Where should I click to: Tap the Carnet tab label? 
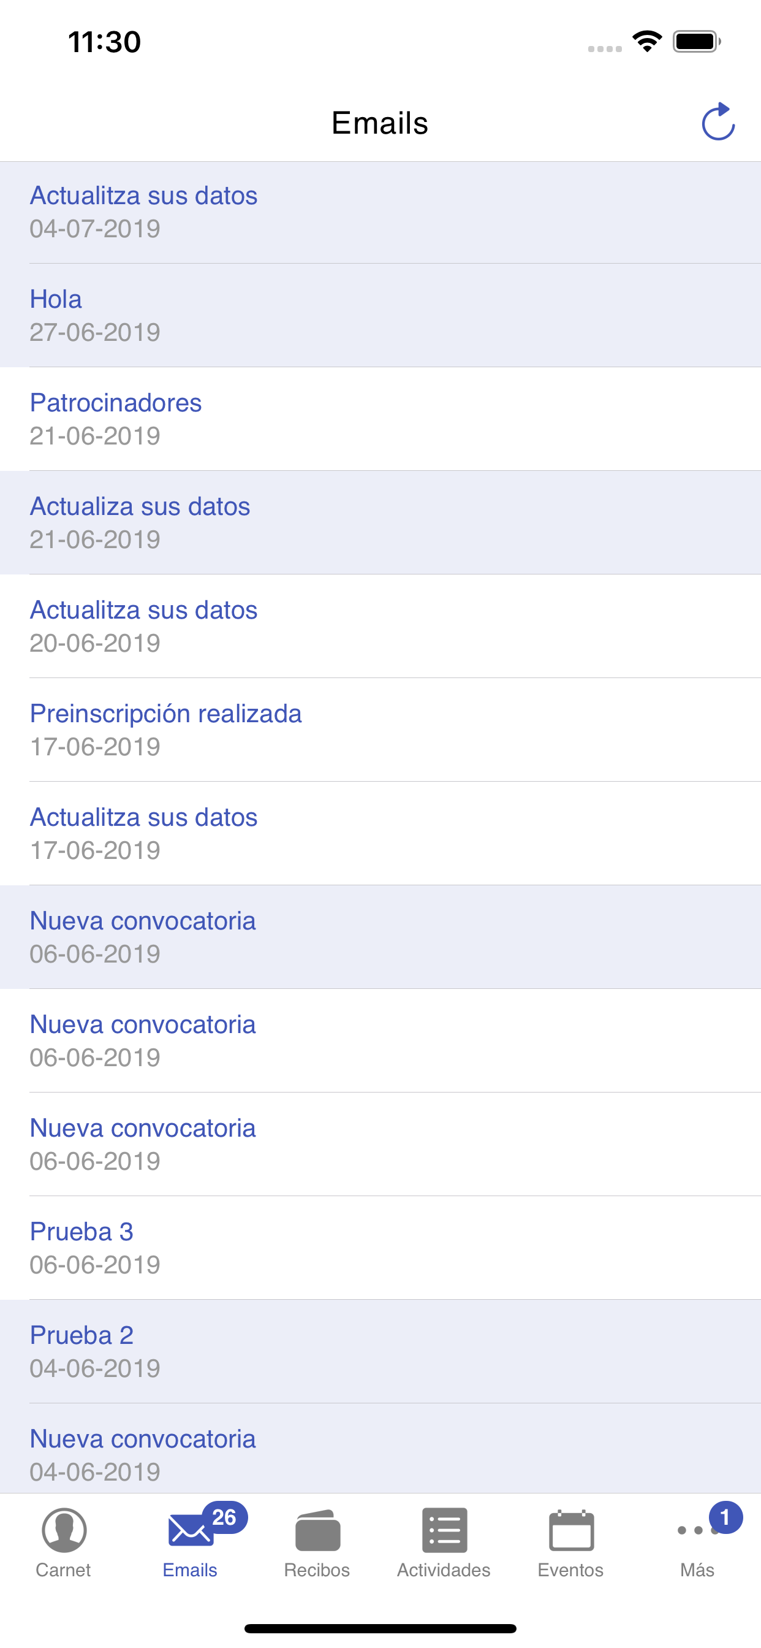(x=63, y=1570)
